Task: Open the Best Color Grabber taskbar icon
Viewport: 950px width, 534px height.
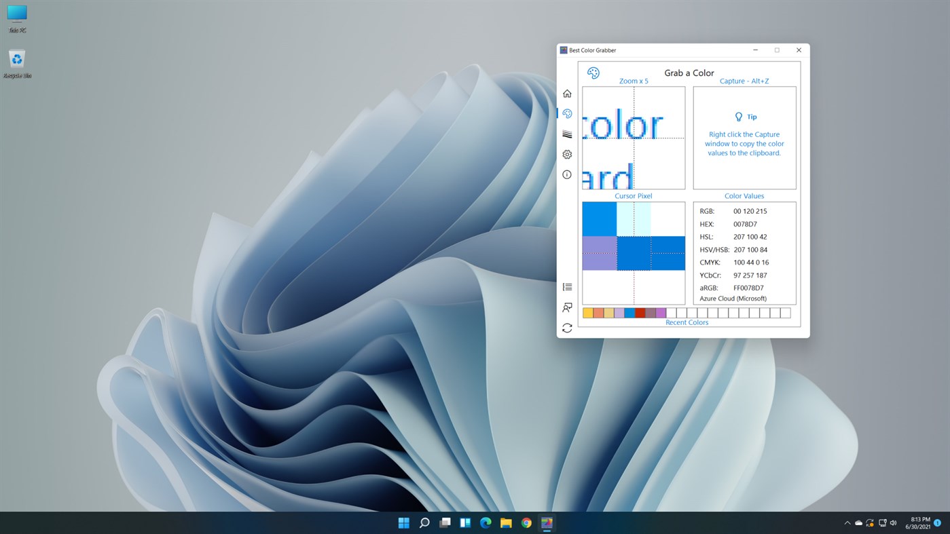Action: point(546,522)
